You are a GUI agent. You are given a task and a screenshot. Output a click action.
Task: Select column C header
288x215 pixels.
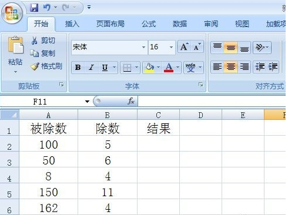pyautogui.click(x=158, y=115)
